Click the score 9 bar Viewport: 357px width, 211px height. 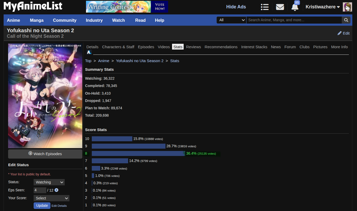(129, 146)
